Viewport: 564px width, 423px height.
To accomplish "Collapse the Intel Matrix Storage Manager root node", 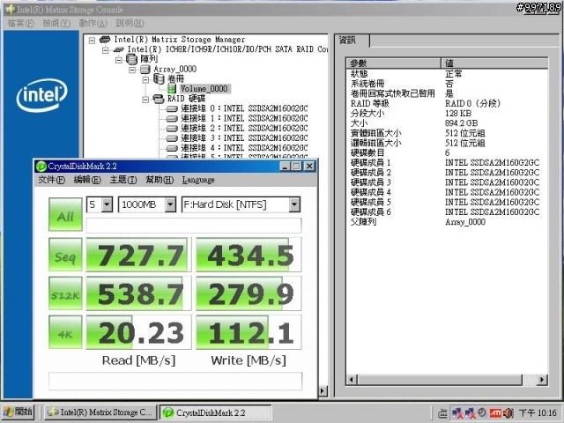I will click(92, 40).
